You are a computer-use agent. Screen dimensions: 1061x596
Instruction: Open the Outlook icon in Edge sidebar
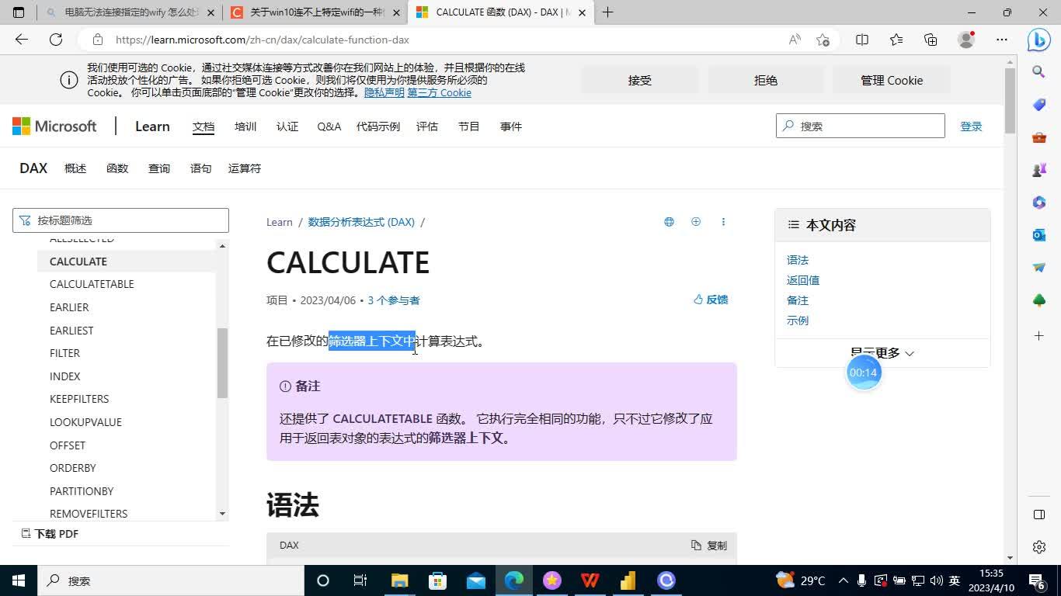[x=1038, y=234]
